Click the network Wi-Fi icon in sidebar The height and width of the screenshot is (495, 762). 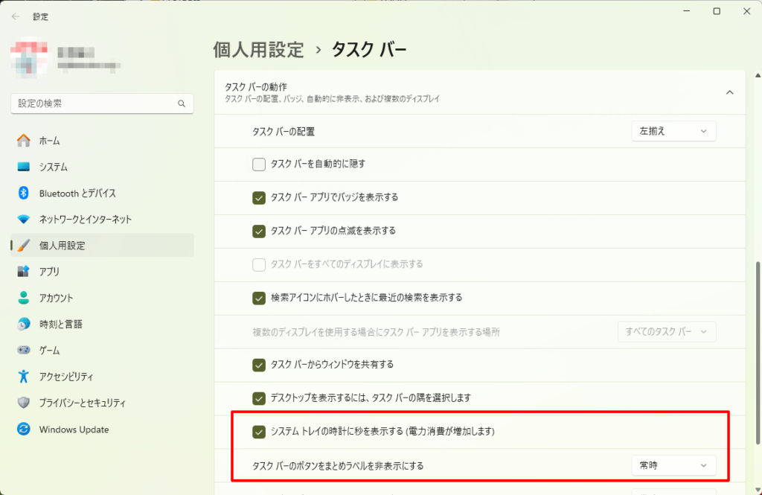[x=24, y=220]
